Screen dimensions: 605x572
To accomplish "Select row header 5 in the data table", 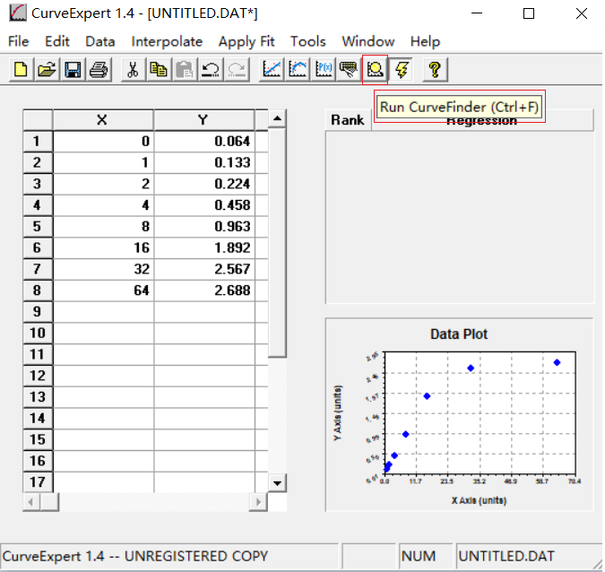I will [37, 227].
